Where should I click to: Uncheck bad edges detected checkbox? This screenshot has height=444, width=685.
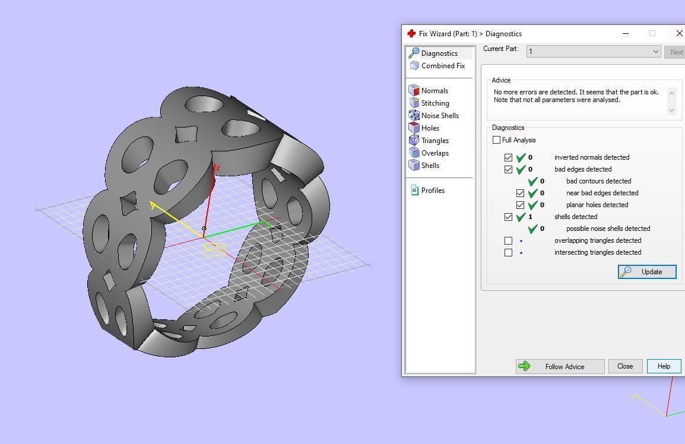coord(508,169)
